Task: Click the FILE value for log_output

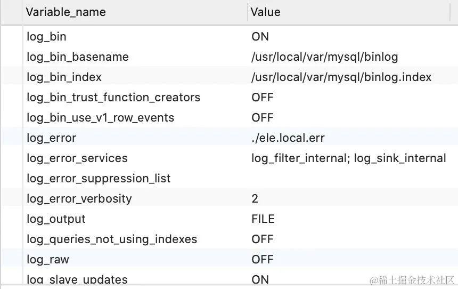Action: pos(263,219)
